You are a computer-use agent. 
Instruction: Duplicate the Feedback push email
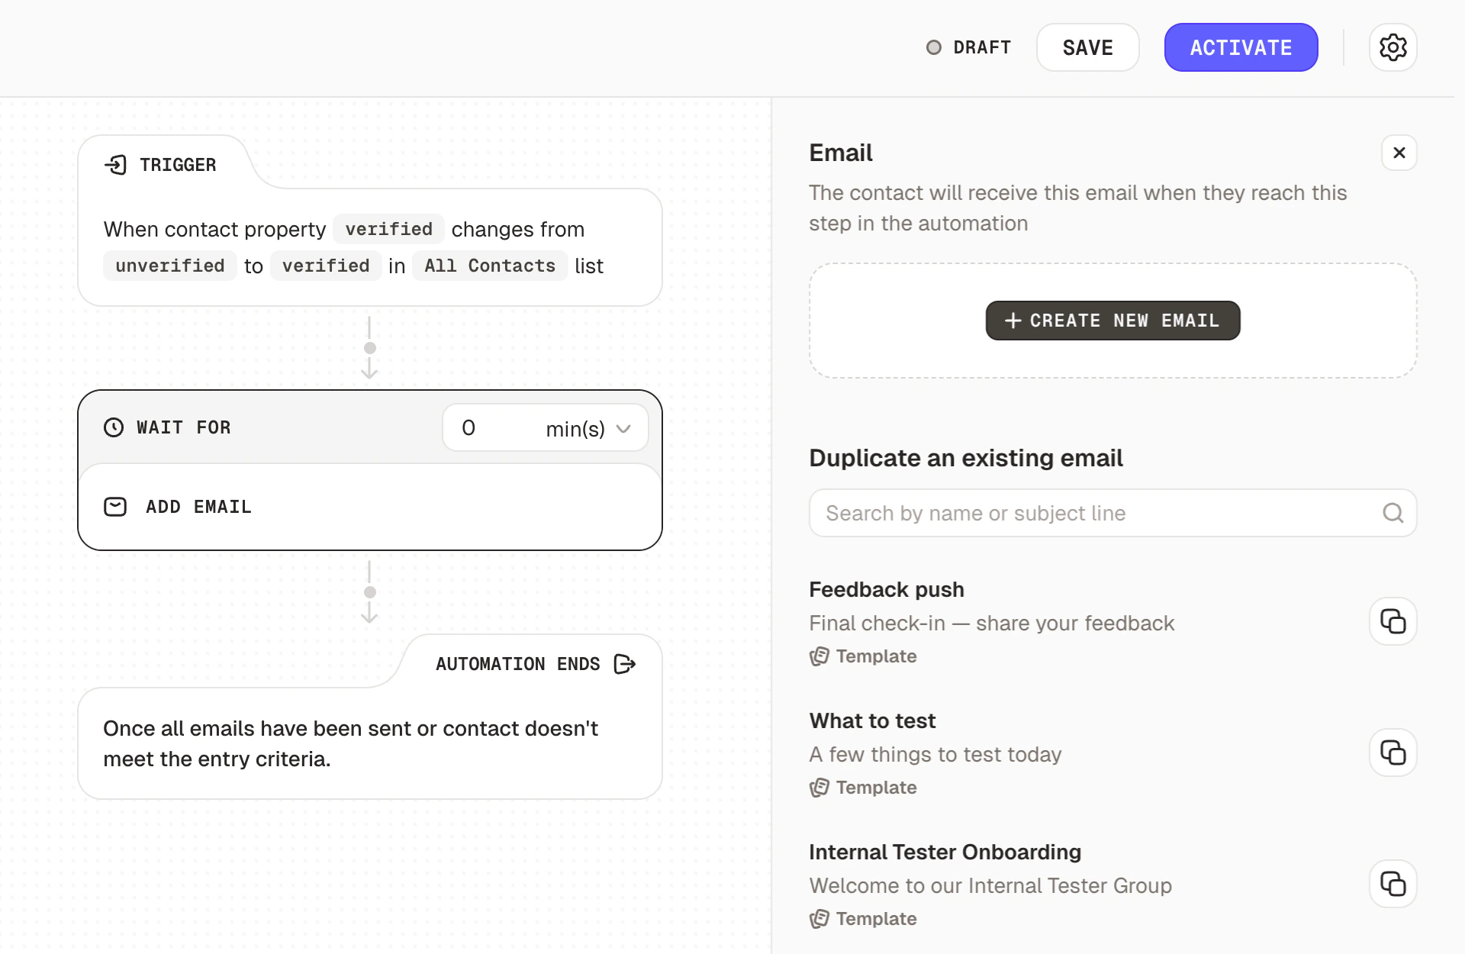click(1393, 621)
